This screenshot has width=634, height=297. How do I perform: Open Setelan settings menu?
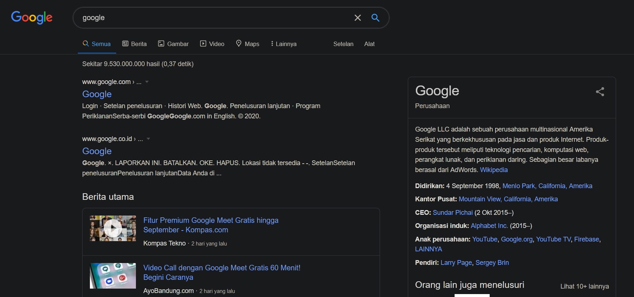pos(343,44)
